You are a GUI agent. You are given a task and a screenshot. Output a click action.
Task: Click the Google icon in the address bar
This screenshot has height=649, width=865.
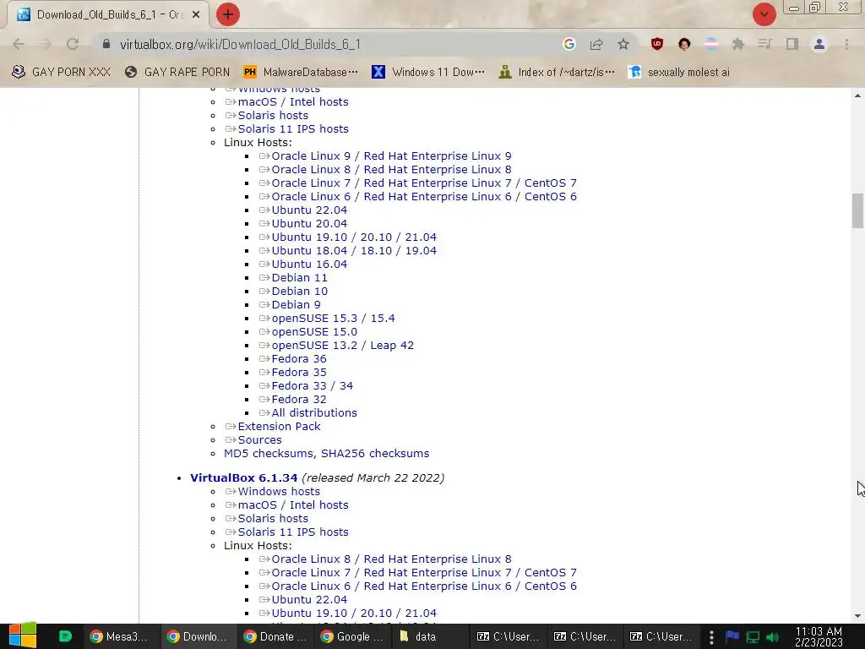569,44
